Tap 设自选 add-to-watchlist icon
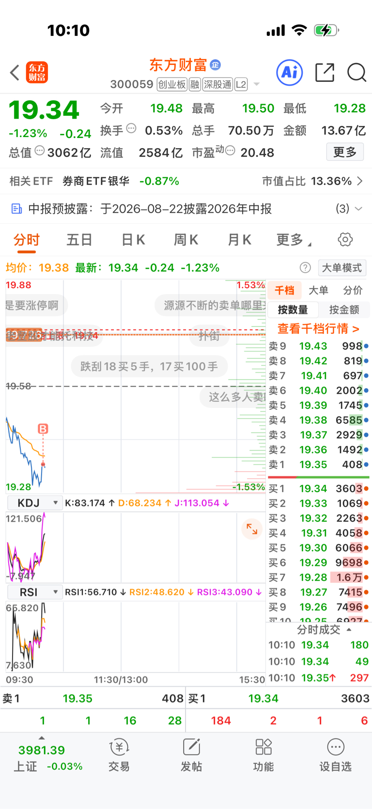 [x=335, y=755]
